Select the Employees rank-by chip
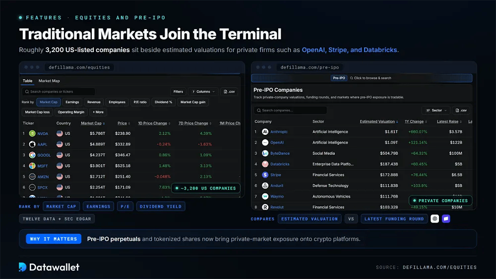Viewport: 496px width, 279px height. 117,102
